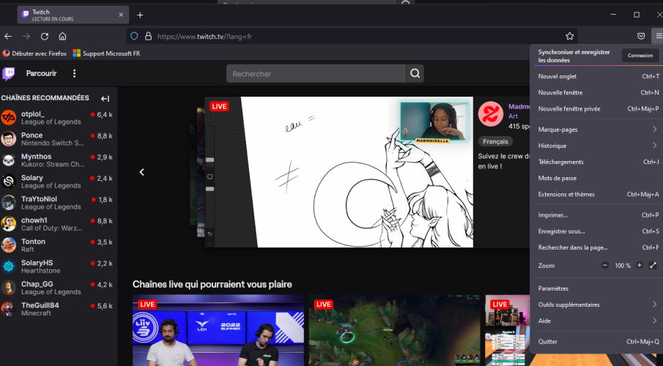Open Solary channel avatar

click(x=9, y=182)
